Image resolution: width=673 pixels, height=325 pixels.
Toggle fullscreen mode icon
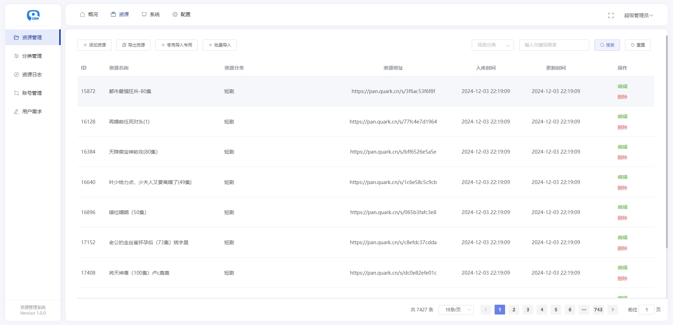[x=611, y=15]
